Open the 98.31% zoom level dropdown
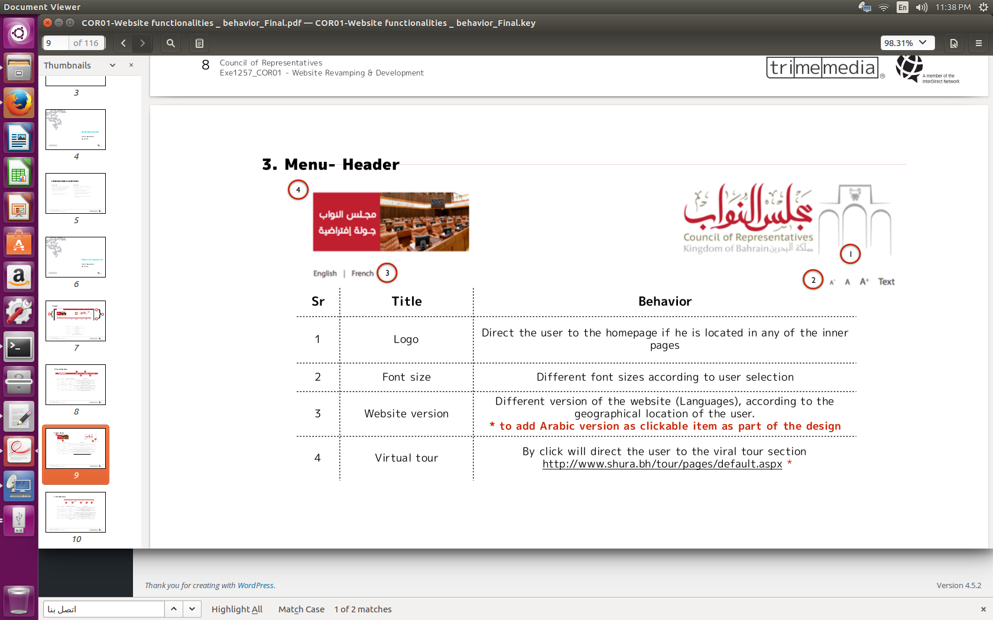This screenshot has height=620, width=993. tap(907, 43)
